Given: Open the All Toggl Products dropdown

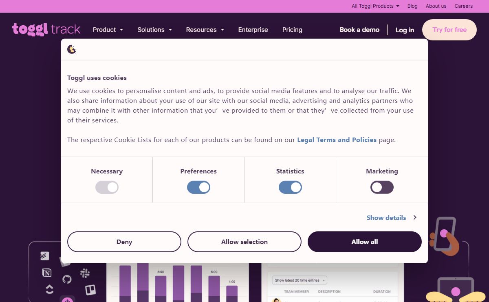Looking at the screenshot, I should pyautogui.click(x=375, y=6).
